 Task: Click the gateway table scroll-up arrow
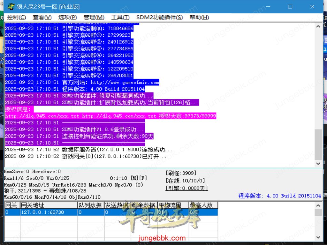click(318, 205)
